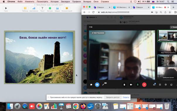Image resolution: width=177 pixels, height=111 pixels.
Task: Open Calendar from the Dock
Action: pyautogui.click(x=68, y=106)
